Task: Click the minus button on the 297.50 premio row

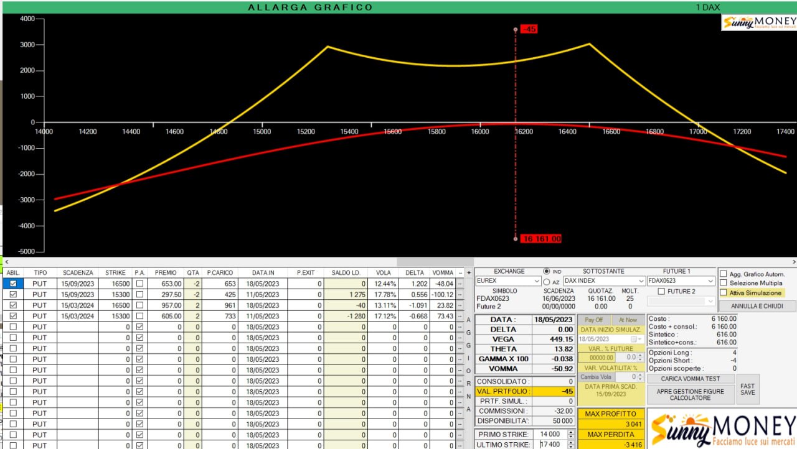Action: [x=460, y=295]
